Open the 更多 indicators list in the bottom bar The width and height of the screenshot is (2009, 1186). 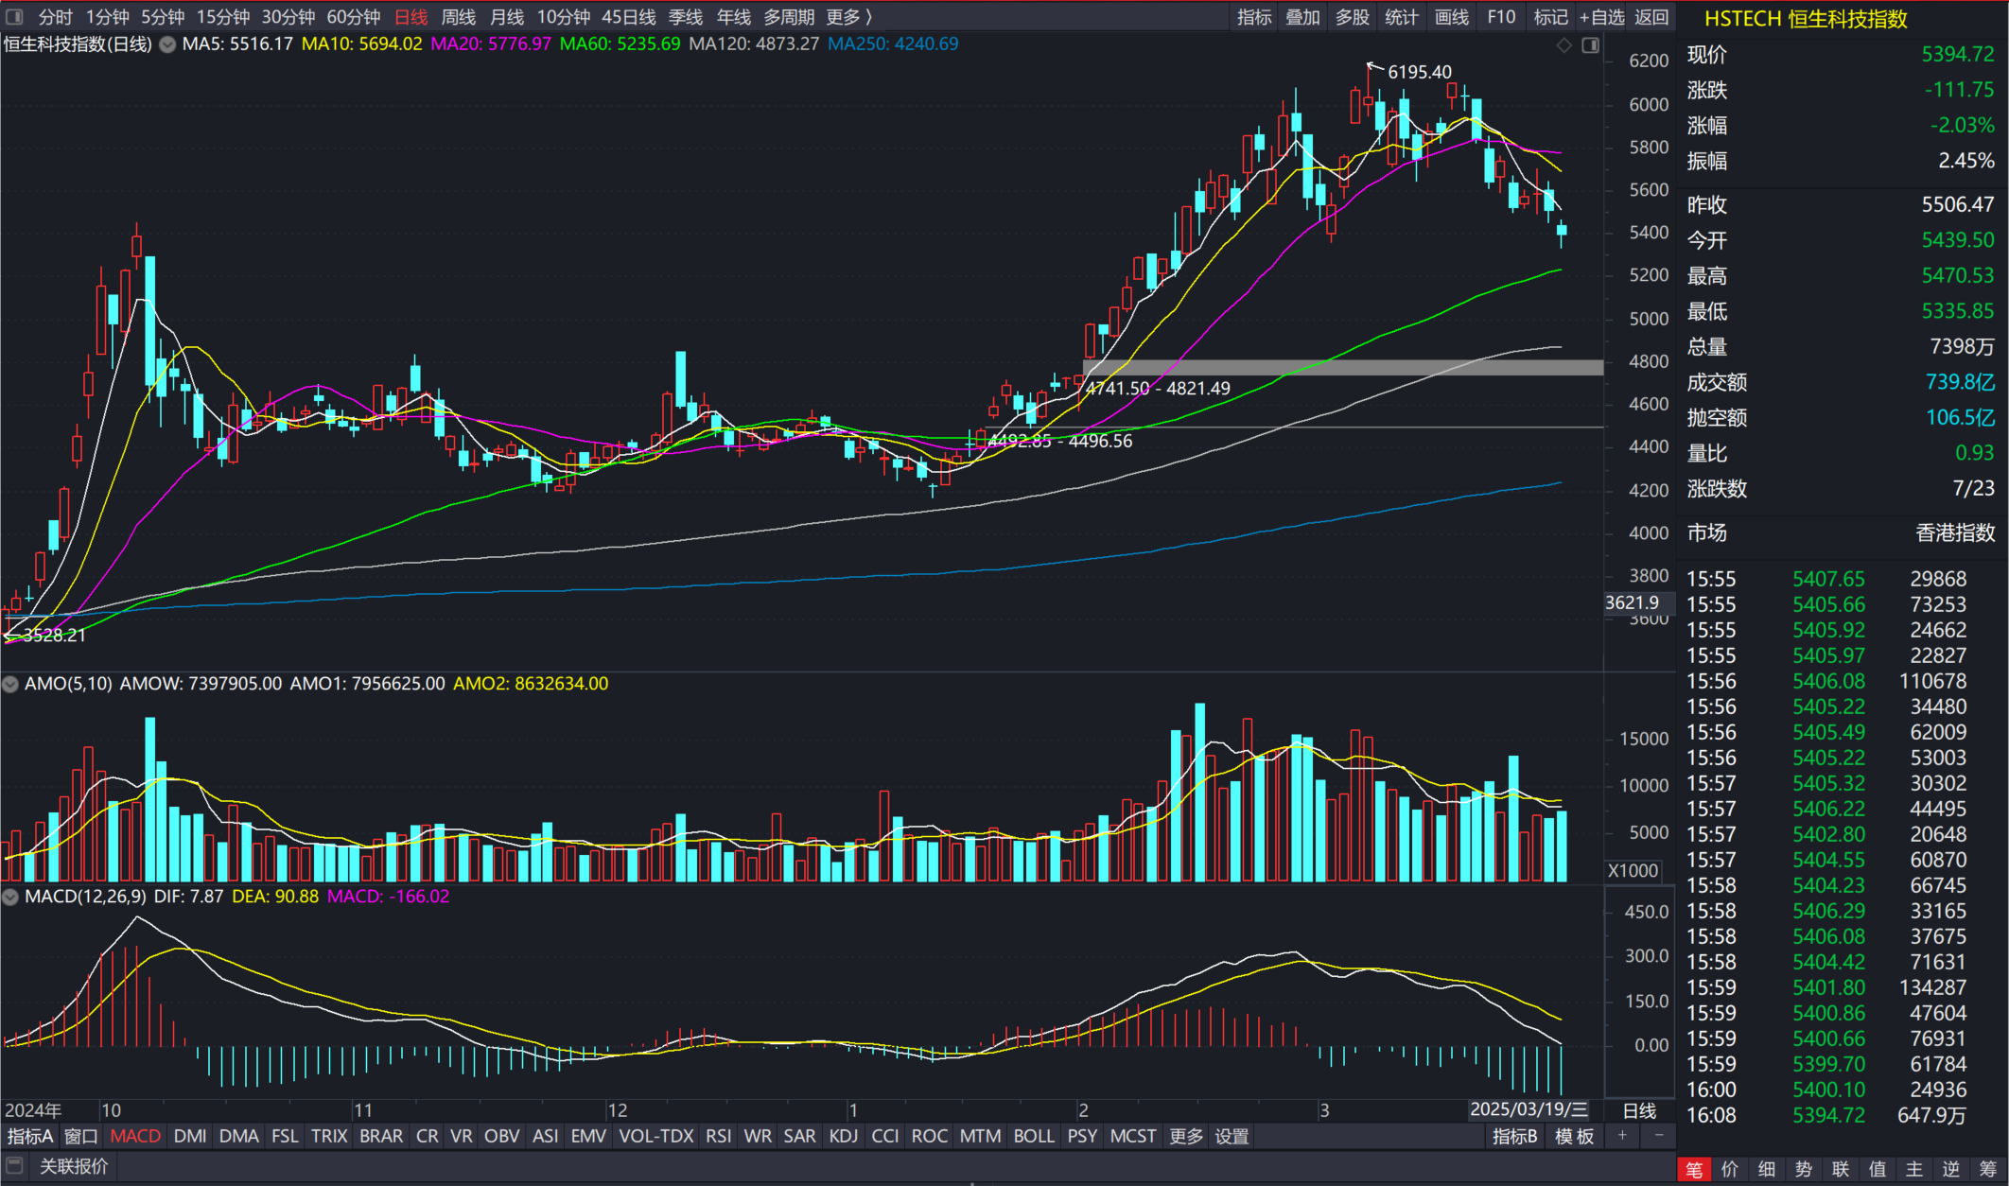coord(1186,1136)
